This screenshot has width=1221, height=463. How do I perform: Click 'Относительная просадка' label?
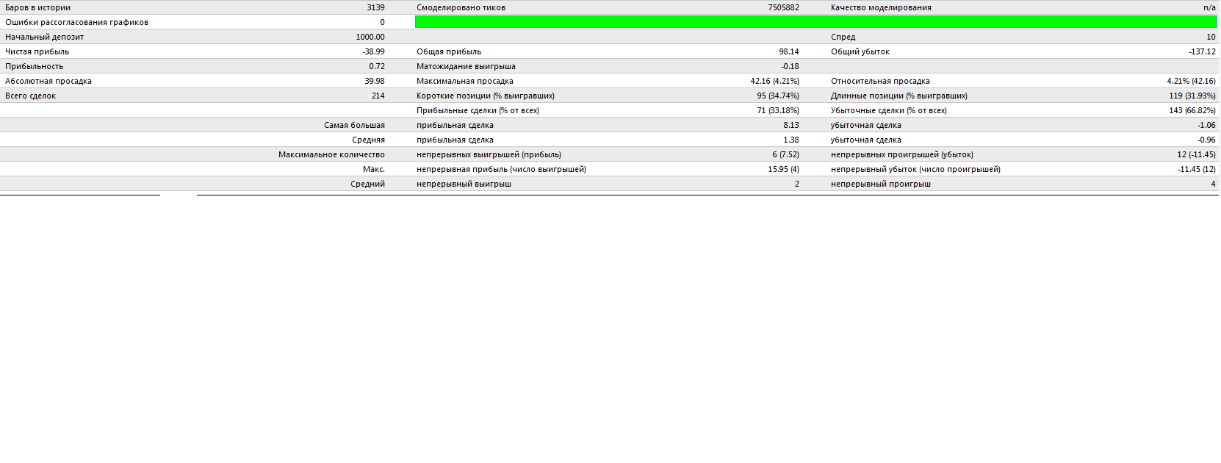click(880, 81)
